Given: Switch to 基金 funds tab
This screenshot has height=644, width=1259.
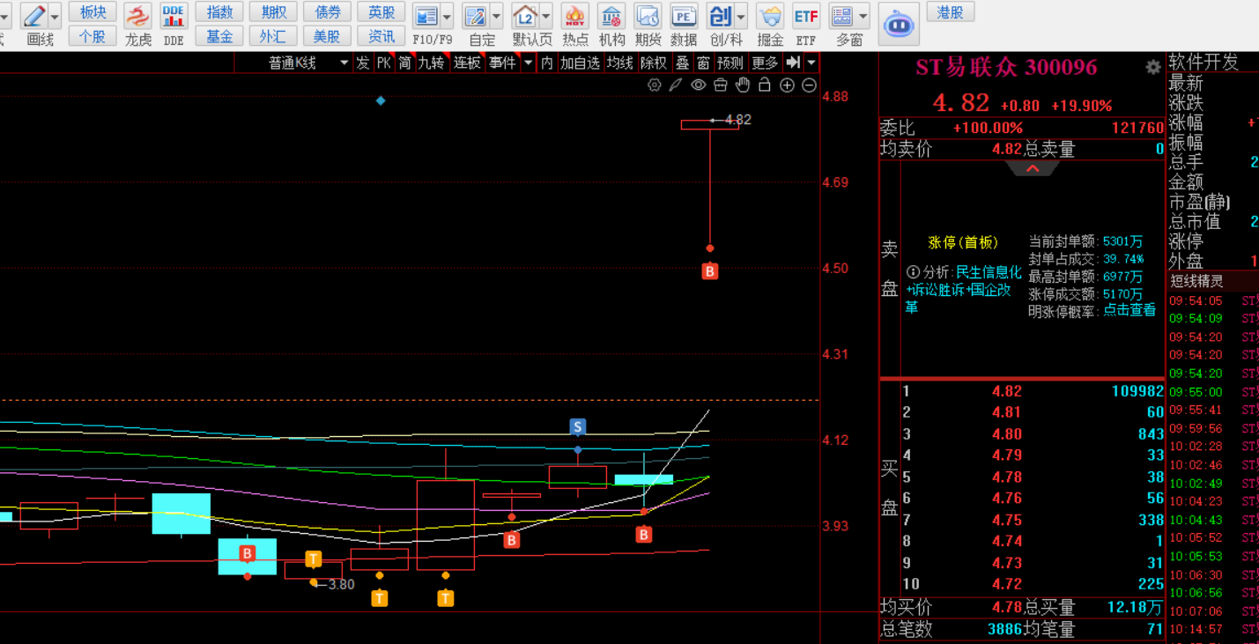Looking at the screenshot, I should click(x=219, y=36).
